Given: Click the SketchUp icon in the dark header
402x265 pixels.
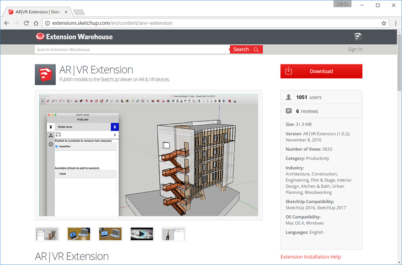Looking at the screenshot, I should [x=358, y=37].
